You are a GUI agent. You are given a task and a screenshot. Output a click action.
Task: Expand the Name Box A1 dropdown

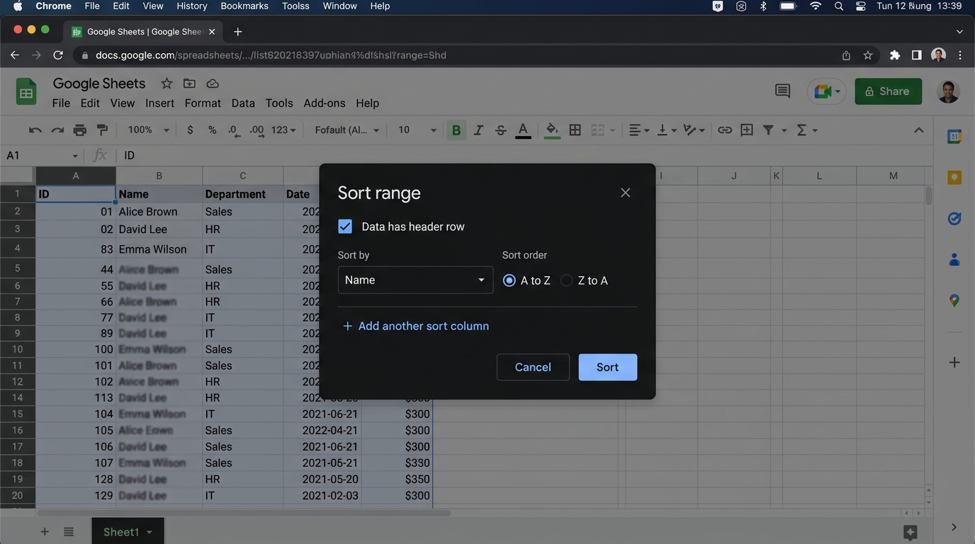tap(74, 156)
